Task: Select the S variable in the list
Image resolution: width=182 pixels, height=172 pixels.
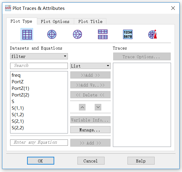Action: coord(39,102)
